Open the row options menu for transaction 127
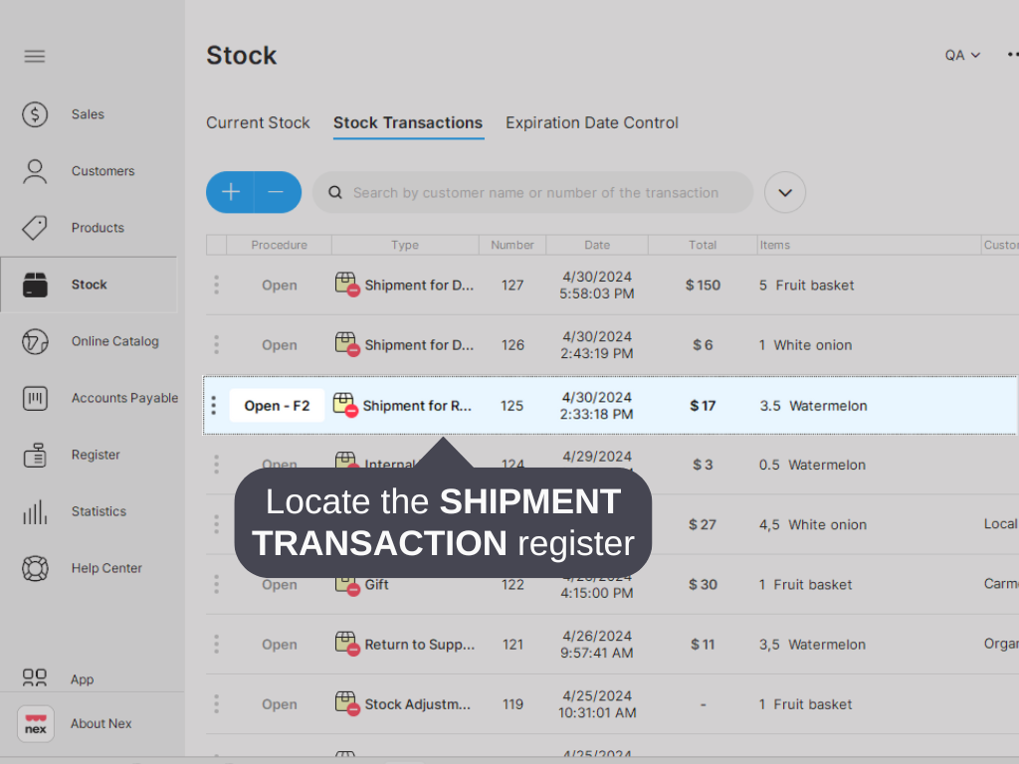 click(x=216, y=286)
